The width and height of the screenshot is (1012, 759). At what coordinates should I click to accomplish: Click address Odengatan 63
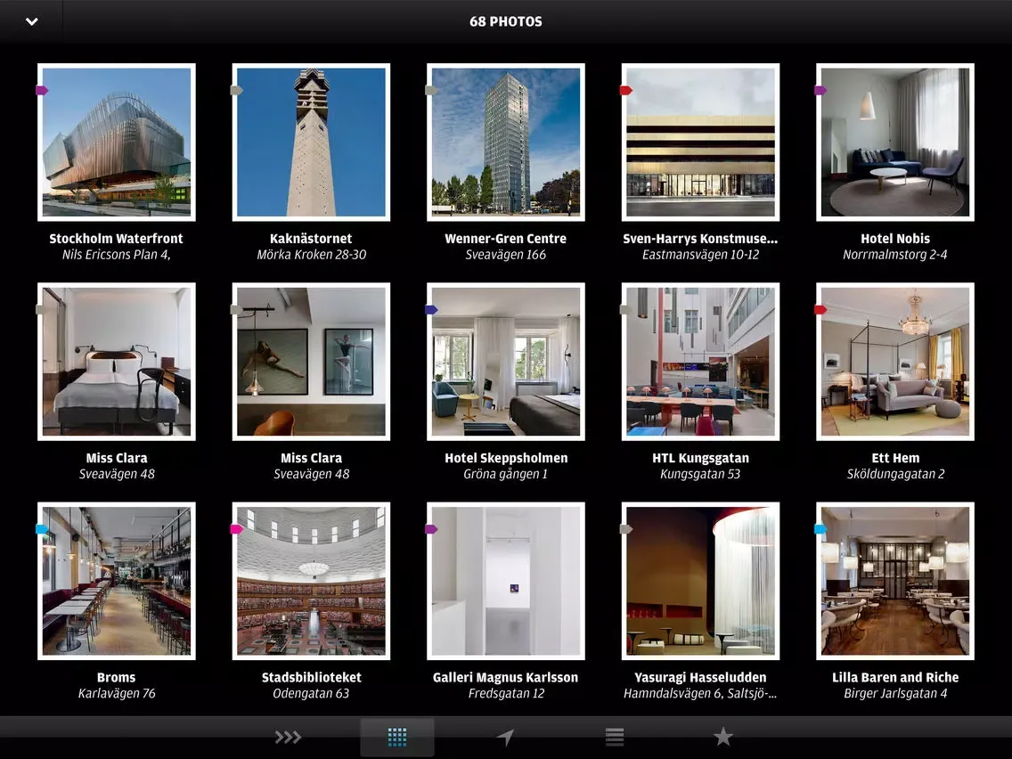pyautogui.click(x=311, y=694)
